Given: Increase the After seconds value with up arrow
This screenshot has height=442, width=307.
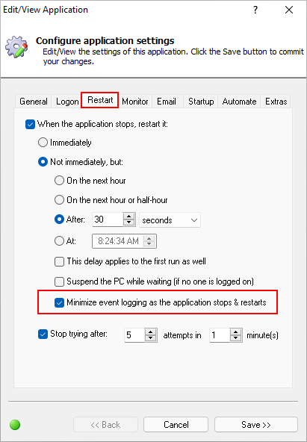Looking at the screenshot, I should point(128,217).
